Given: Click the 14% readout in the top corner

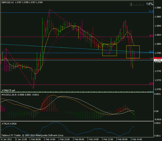Looking at the screenshot, I should coord(150,4).
